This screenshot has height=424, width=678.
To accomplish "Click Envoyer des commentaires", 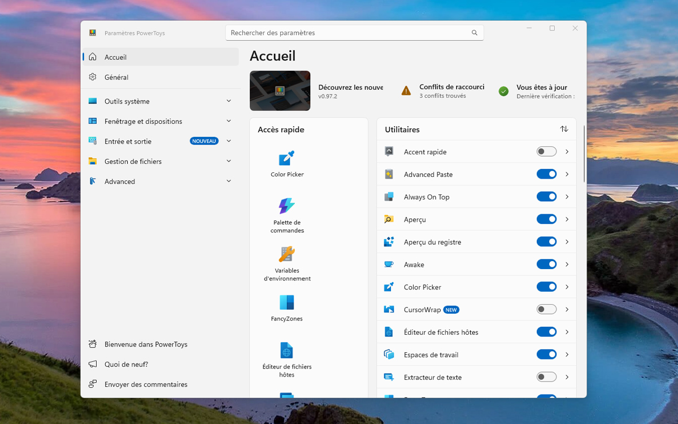I will (146, 384).
